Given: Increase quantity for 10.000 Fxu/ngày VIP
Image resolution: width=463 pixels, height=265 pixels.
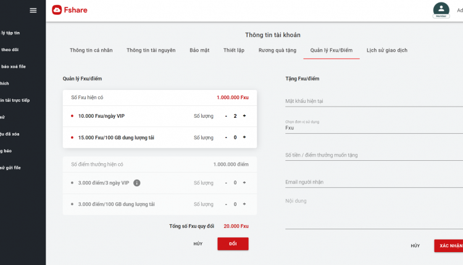Looking at the screenshot, I should 244,116.
